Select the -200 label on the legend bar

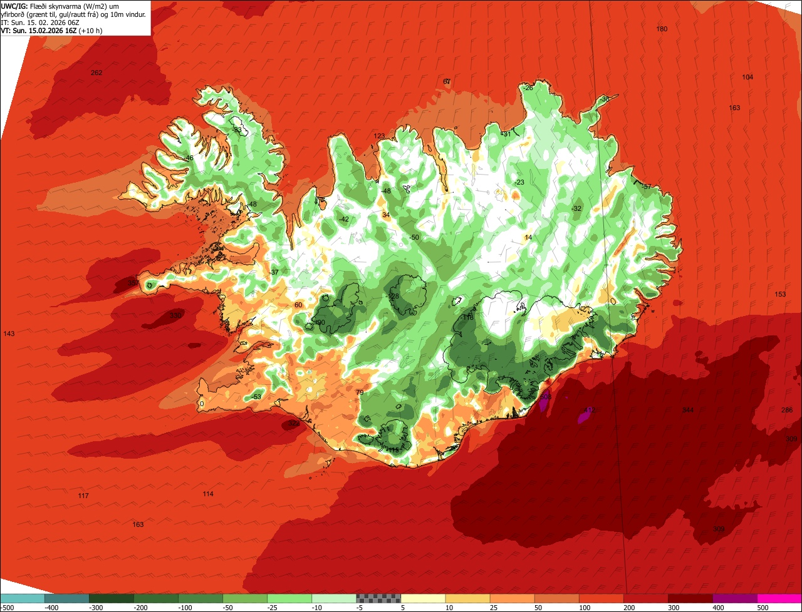(x=141, y=607)
